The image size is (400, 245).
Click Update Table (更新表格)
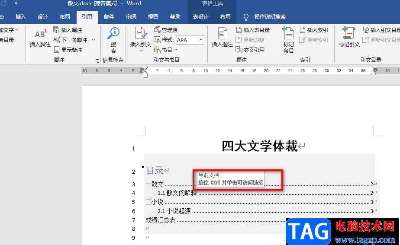[x=250, y=40]
